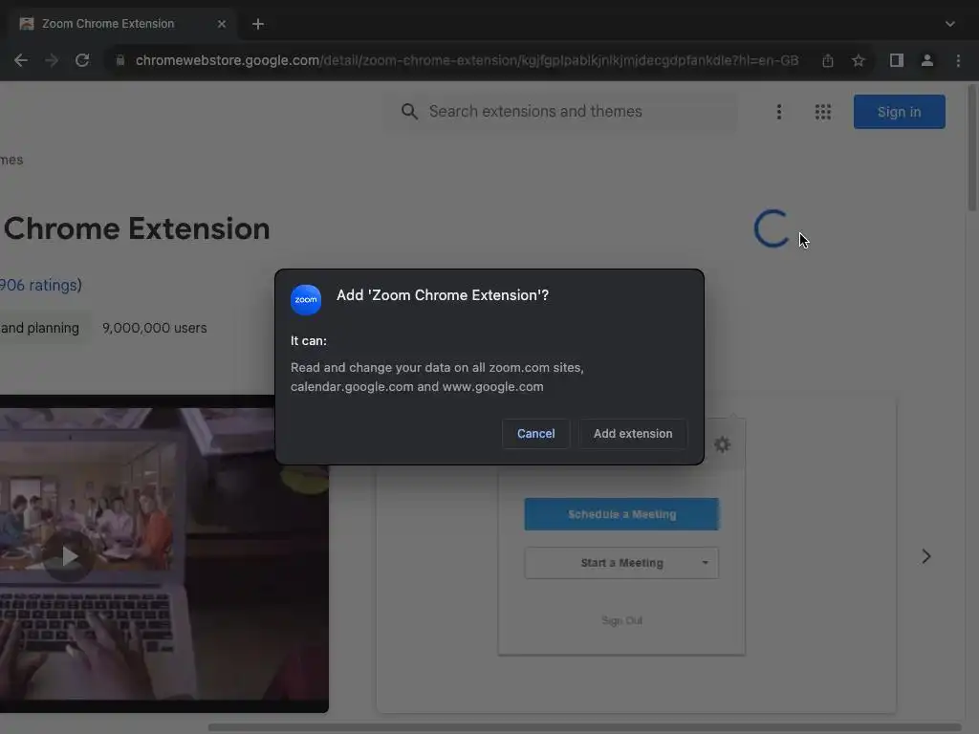Show the next screenshot with right arrow

click(x=926, y=556)
